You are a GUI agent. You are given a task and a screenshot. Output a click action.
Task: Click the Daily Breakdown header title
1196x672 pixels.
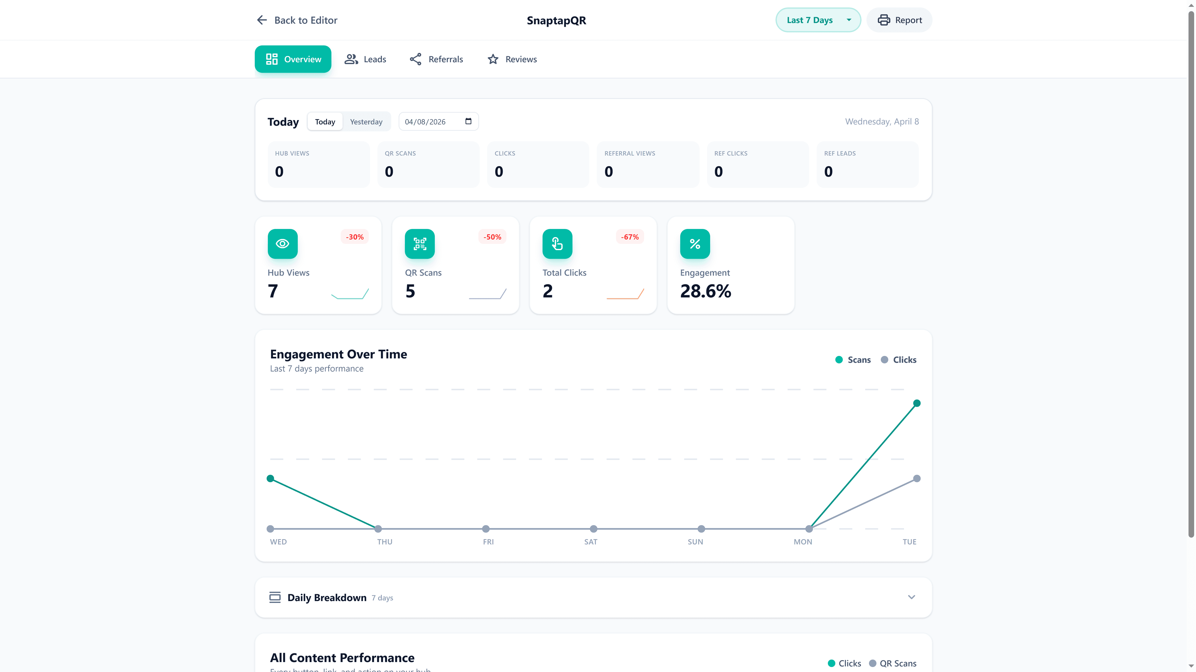click(x=327, y=597)
